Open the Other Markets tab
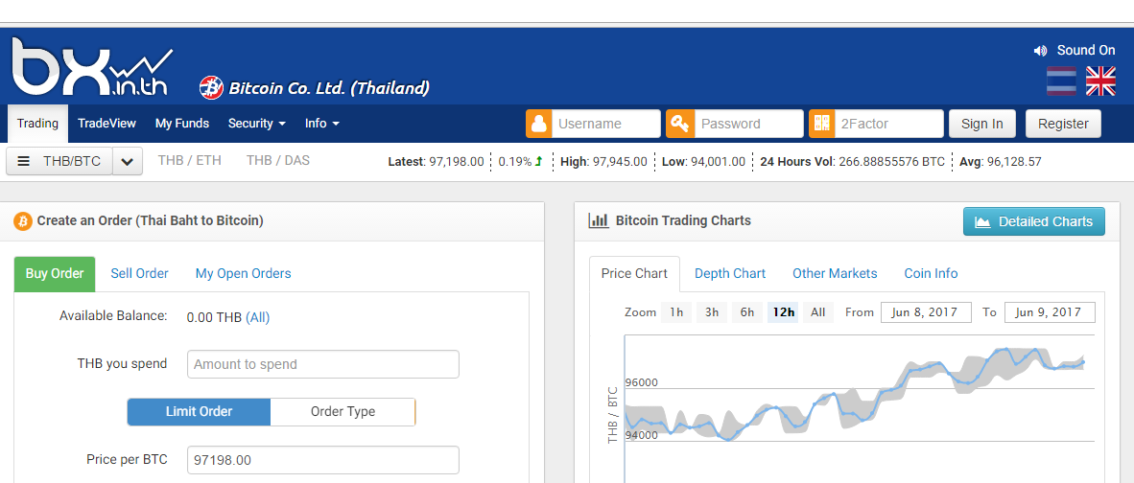The height and width of the screenshot is (483, 1134). [835, 274]
